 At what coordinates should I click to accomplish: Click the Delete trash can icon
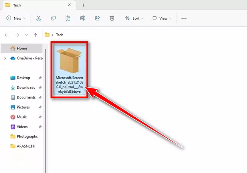[112, 18]
